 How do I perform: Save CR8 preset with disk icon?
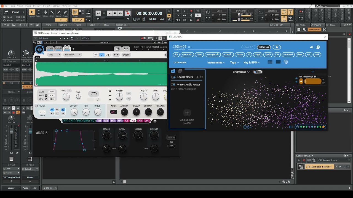(x=72, y=38)
